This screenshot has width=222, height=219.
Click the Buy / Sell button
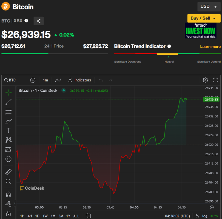click(x=204, y=18)
